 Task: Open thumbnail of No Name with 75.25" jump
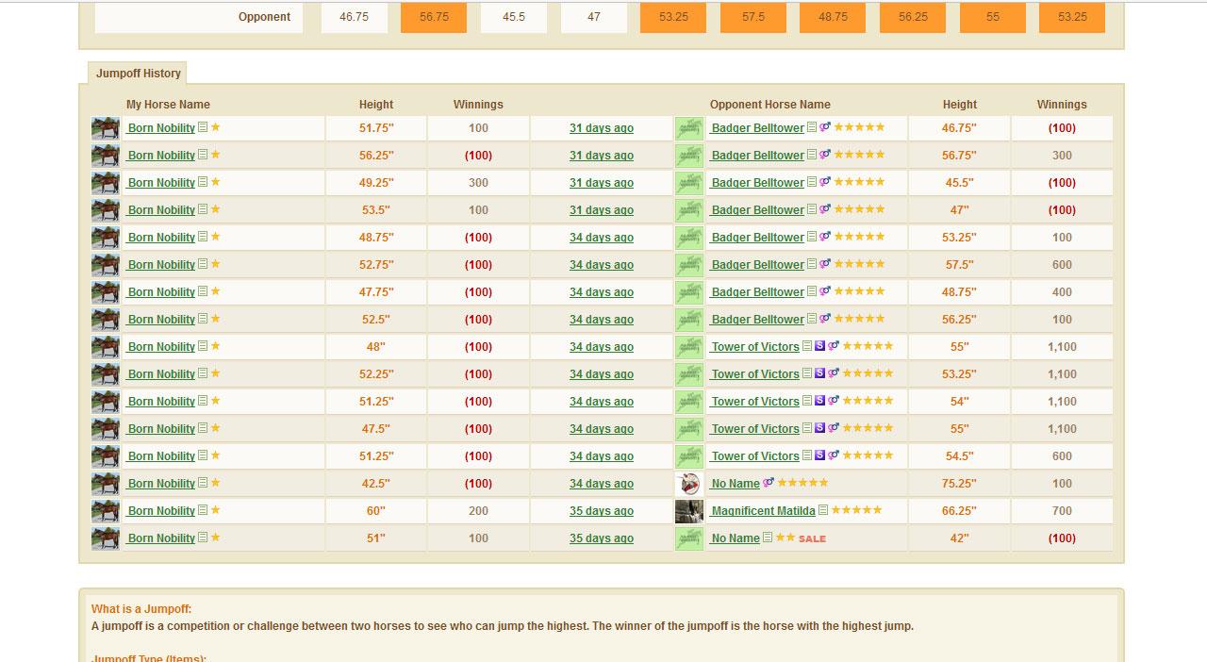point(689,484)
